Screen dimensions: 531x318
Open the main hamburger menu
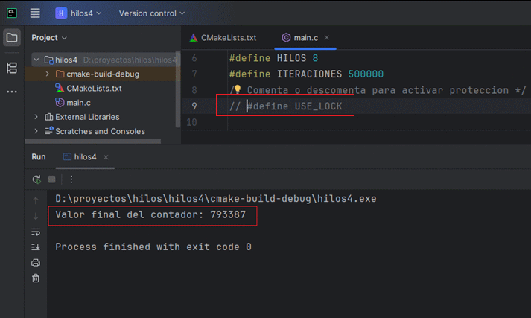35,13
